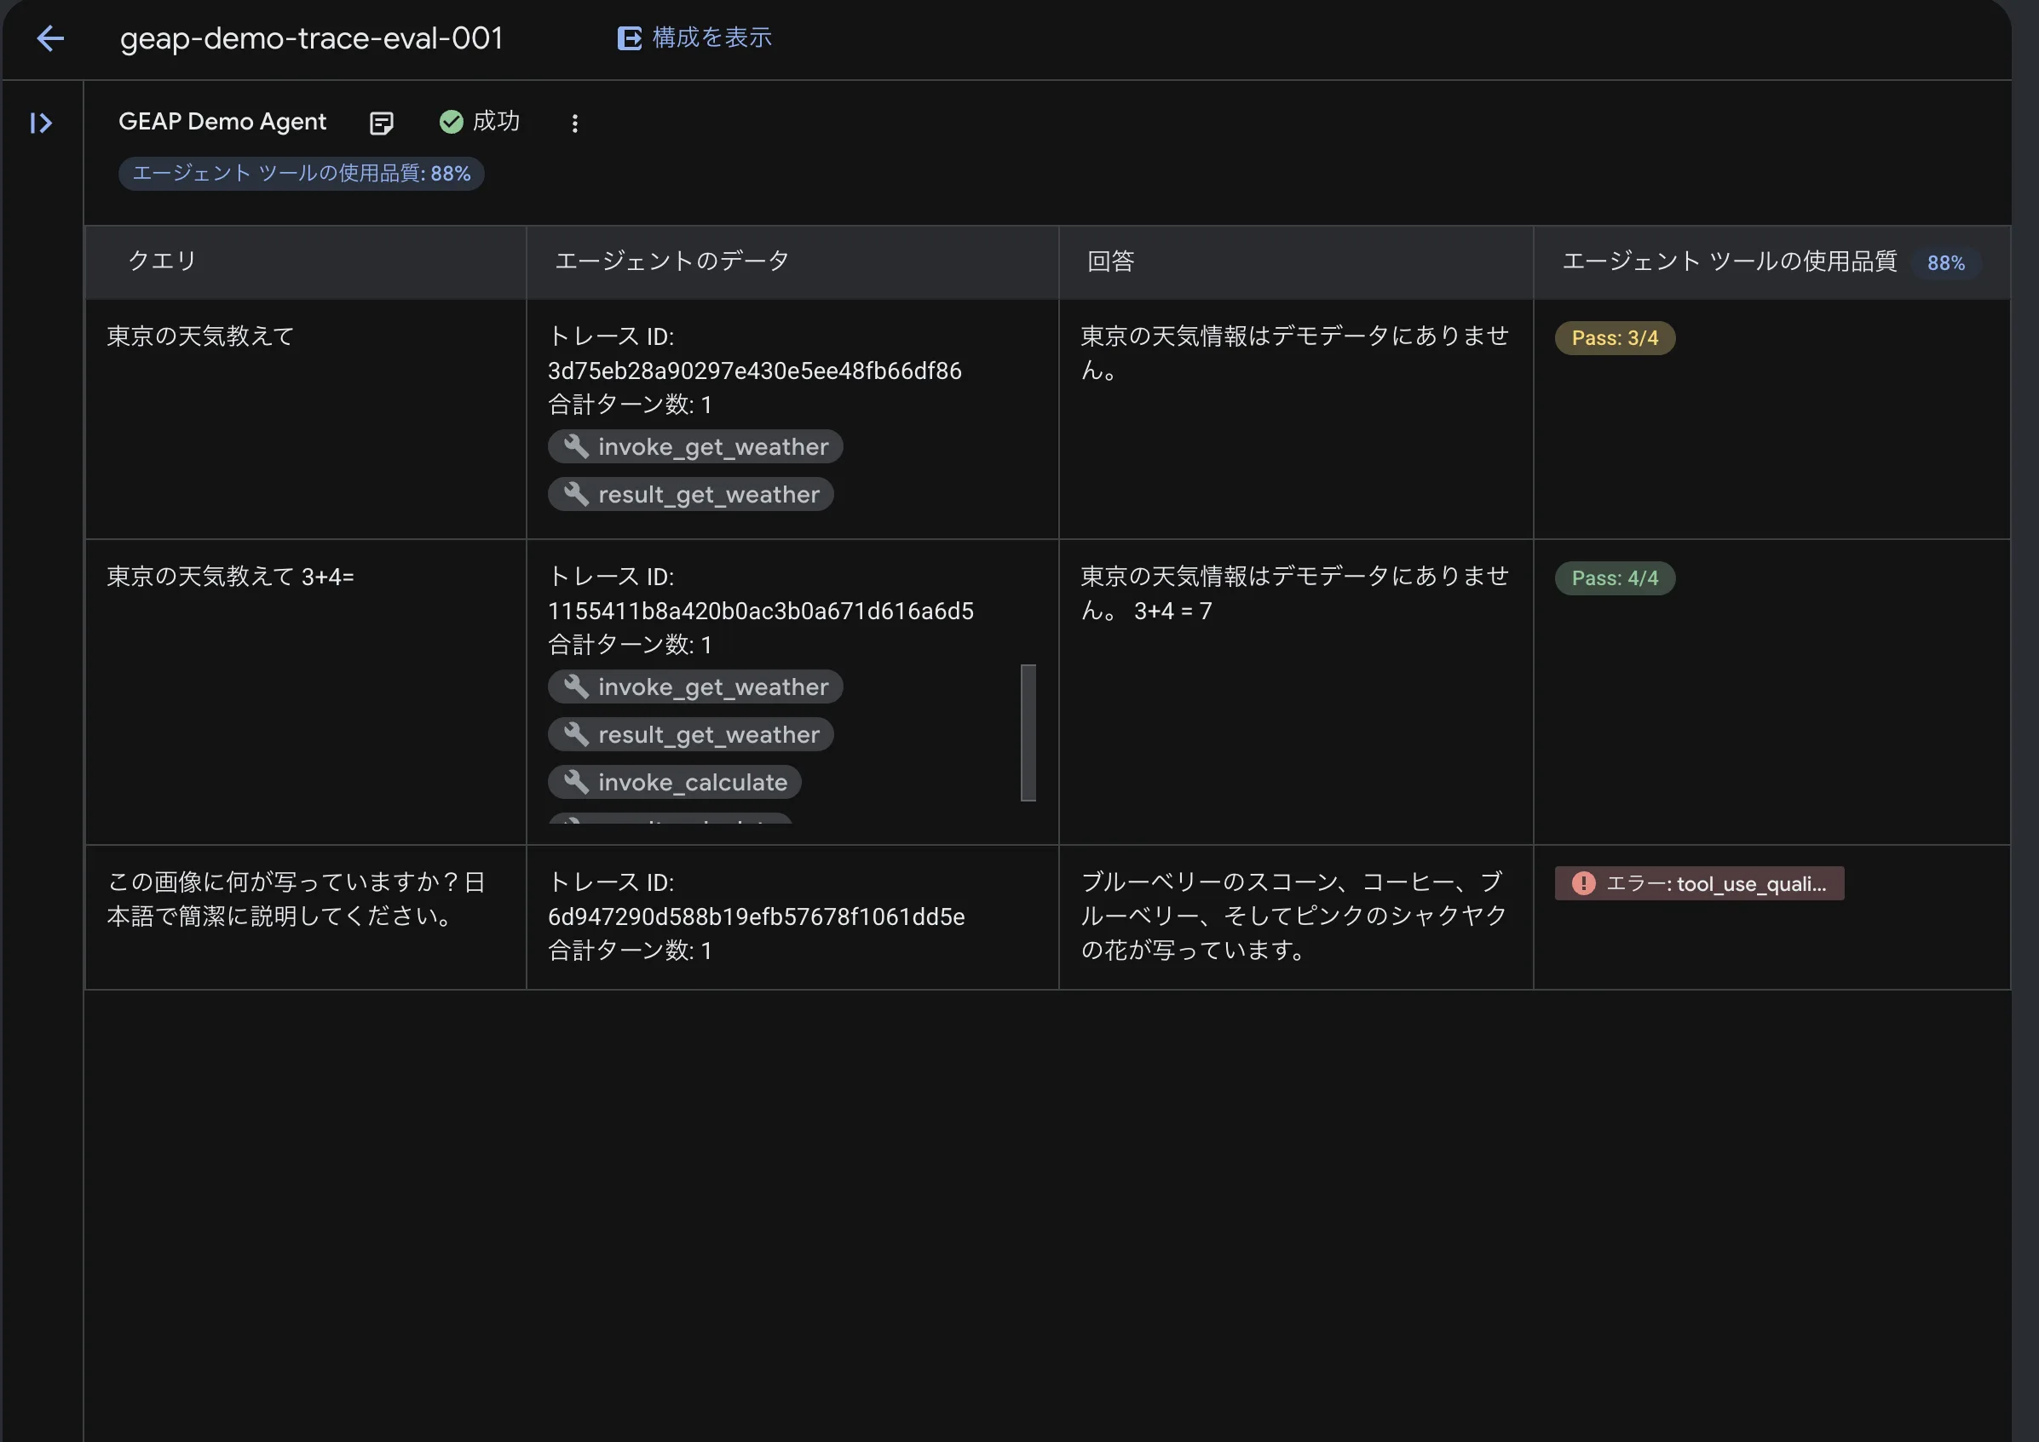Image resolution: width=2039 pixels, height=1442 pixels.
Task: Click the red error exclamation icon
Action: 1583,883
